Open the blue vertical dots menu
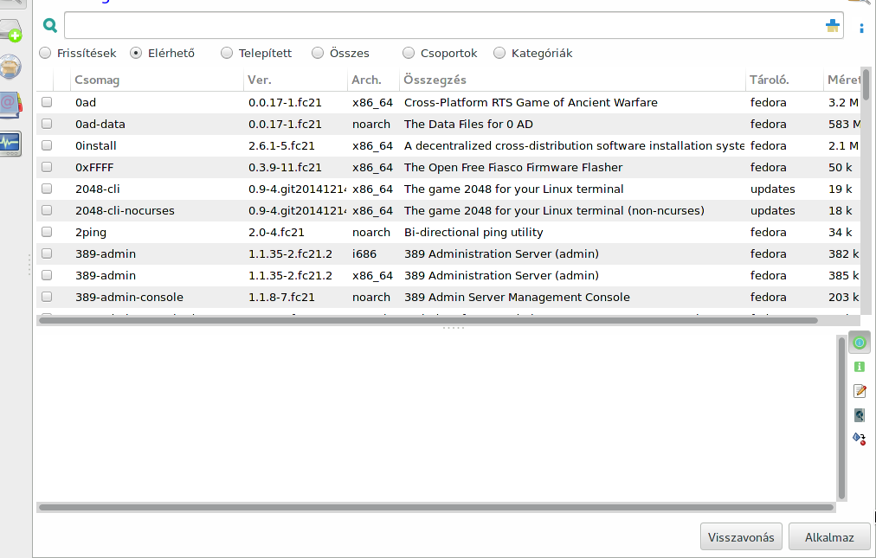 click(x=861, y=29)
